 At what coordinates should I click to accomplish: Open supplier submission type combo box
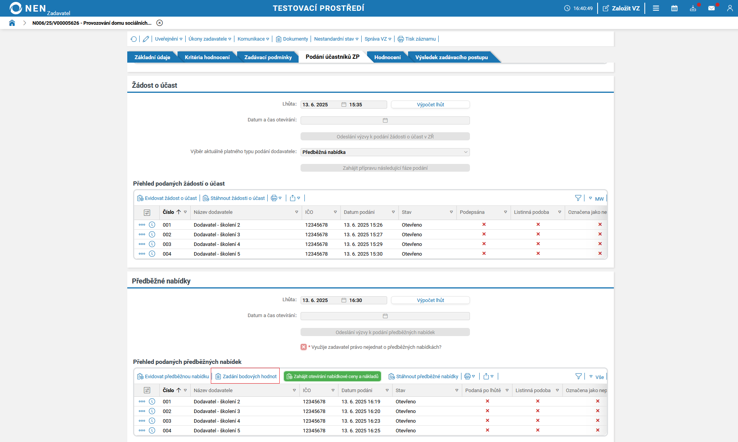pos(385,152)
